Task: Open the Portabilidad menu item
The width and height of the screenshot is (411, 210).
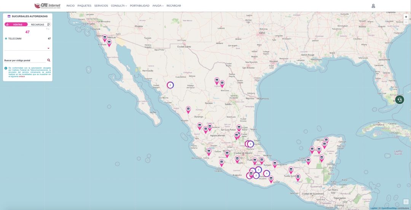Action: (x=139, y=6)
